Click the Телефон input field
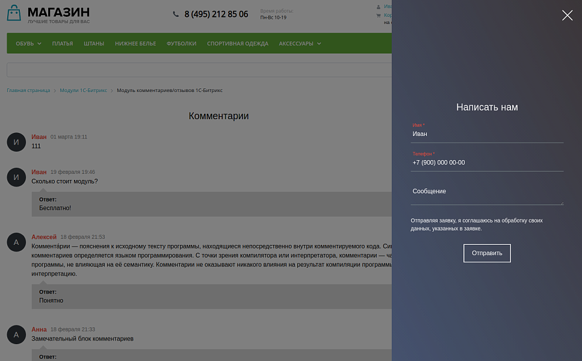The height and width of the screenshot is (361, 582). 487,162
